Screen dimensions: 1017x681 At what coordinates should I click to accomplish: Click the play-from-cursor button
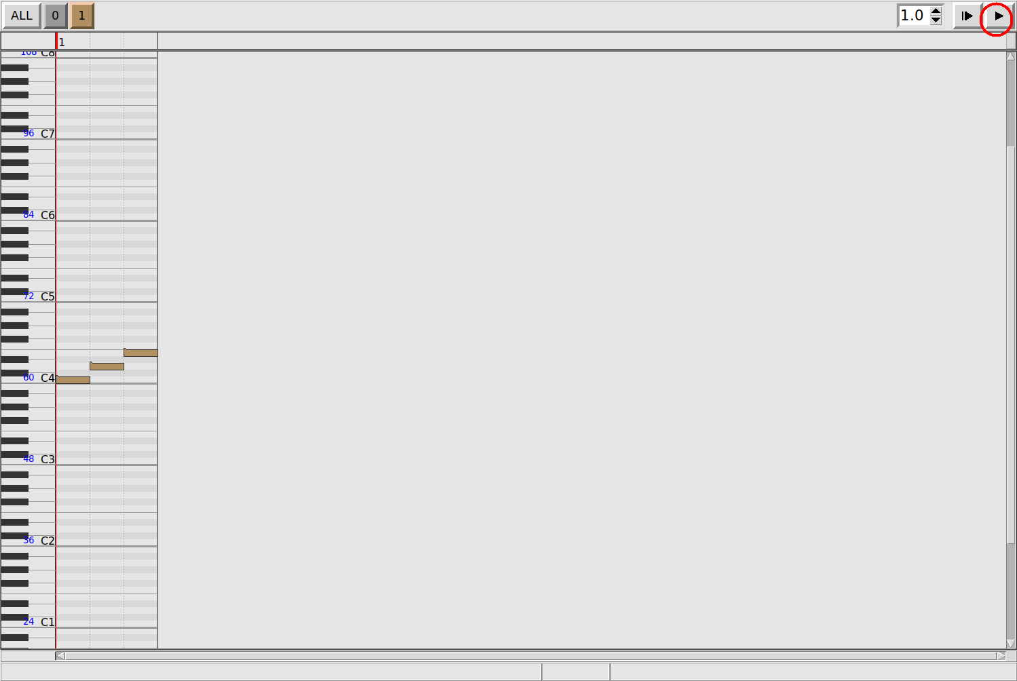967,16
